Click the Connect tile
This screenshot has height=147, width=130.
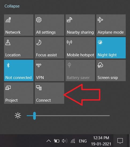coord(49,93)
